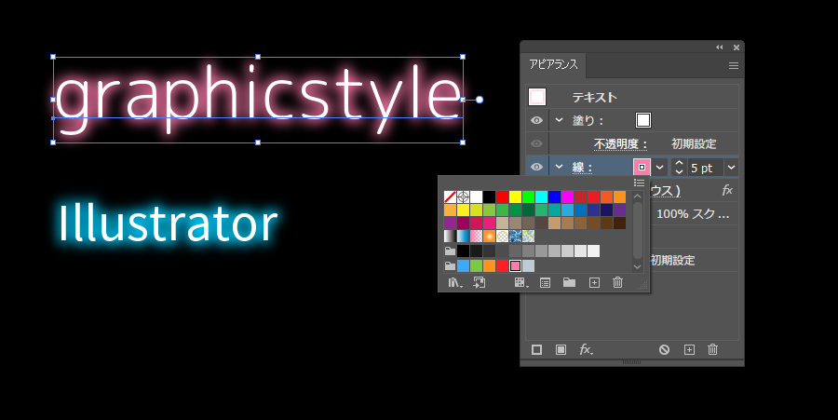
Task: Toggle visibility of the 線 stroke row
Action: [x=536, y=167]
